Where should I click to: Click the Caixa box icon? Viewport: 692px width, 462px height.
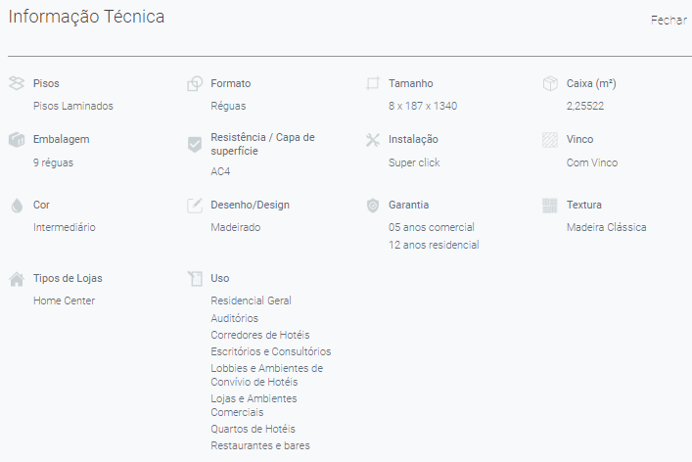point(550,83)
